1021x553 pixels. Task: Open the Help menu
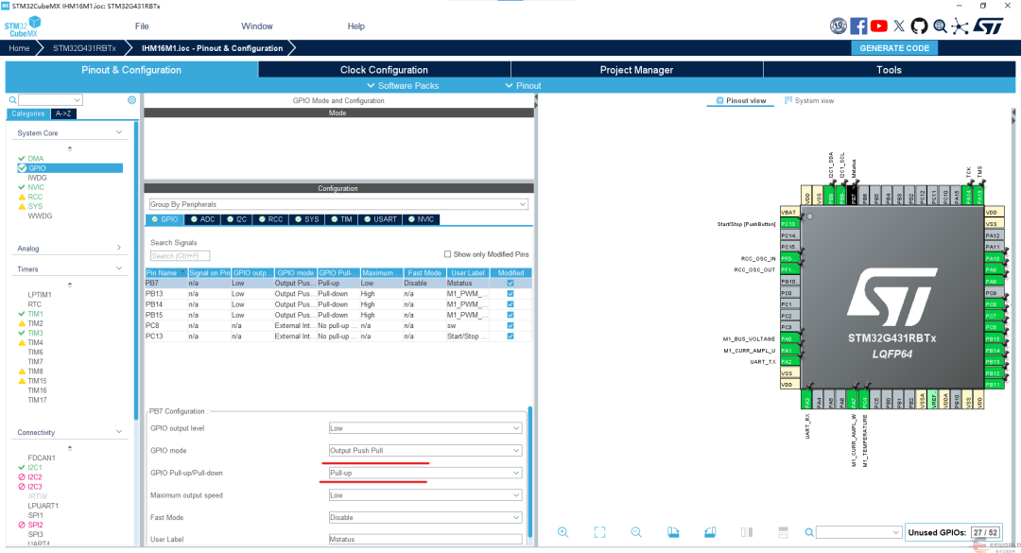[356, 26]
